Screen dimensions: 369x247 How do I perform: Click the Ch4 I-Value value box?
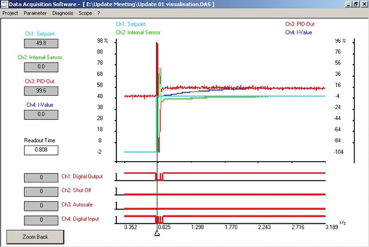[41, 114]
